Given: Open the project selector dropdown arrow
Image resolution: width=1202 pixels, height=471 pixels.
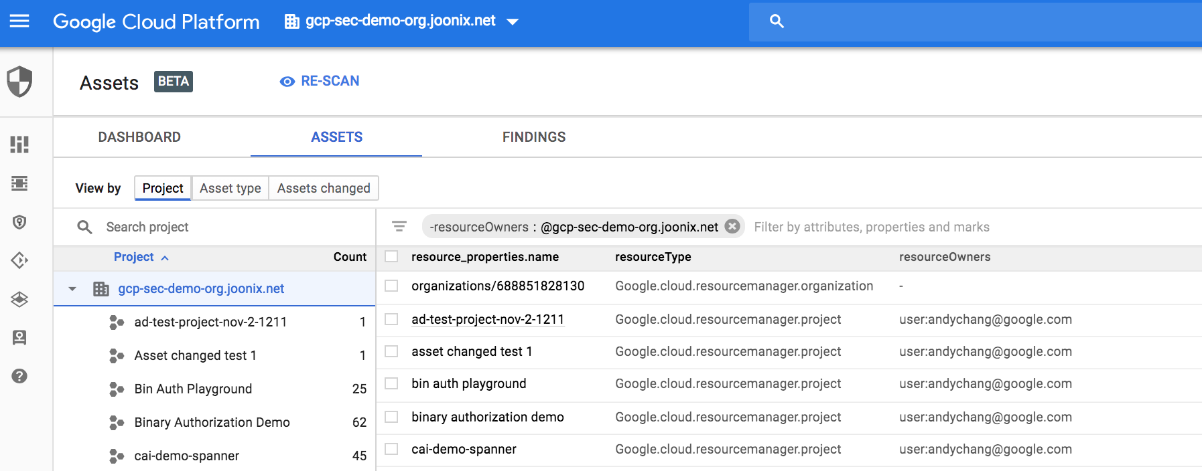Looking at the screenshot, I should coord(513,22).
